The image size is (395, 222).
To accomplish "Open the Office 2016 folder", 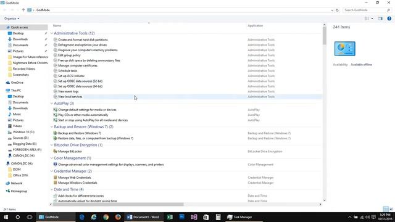I will coord(20,175).
